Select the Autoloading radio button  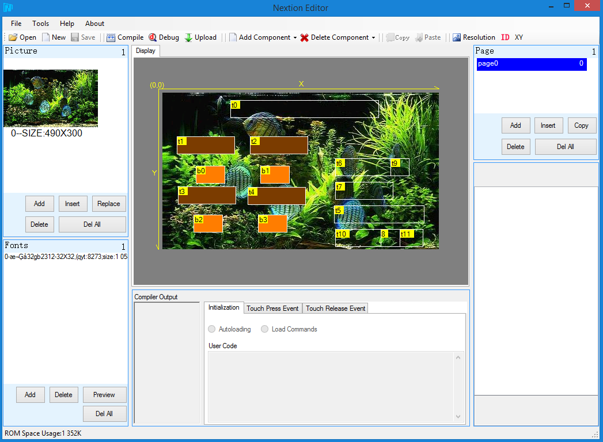point(212,329)
